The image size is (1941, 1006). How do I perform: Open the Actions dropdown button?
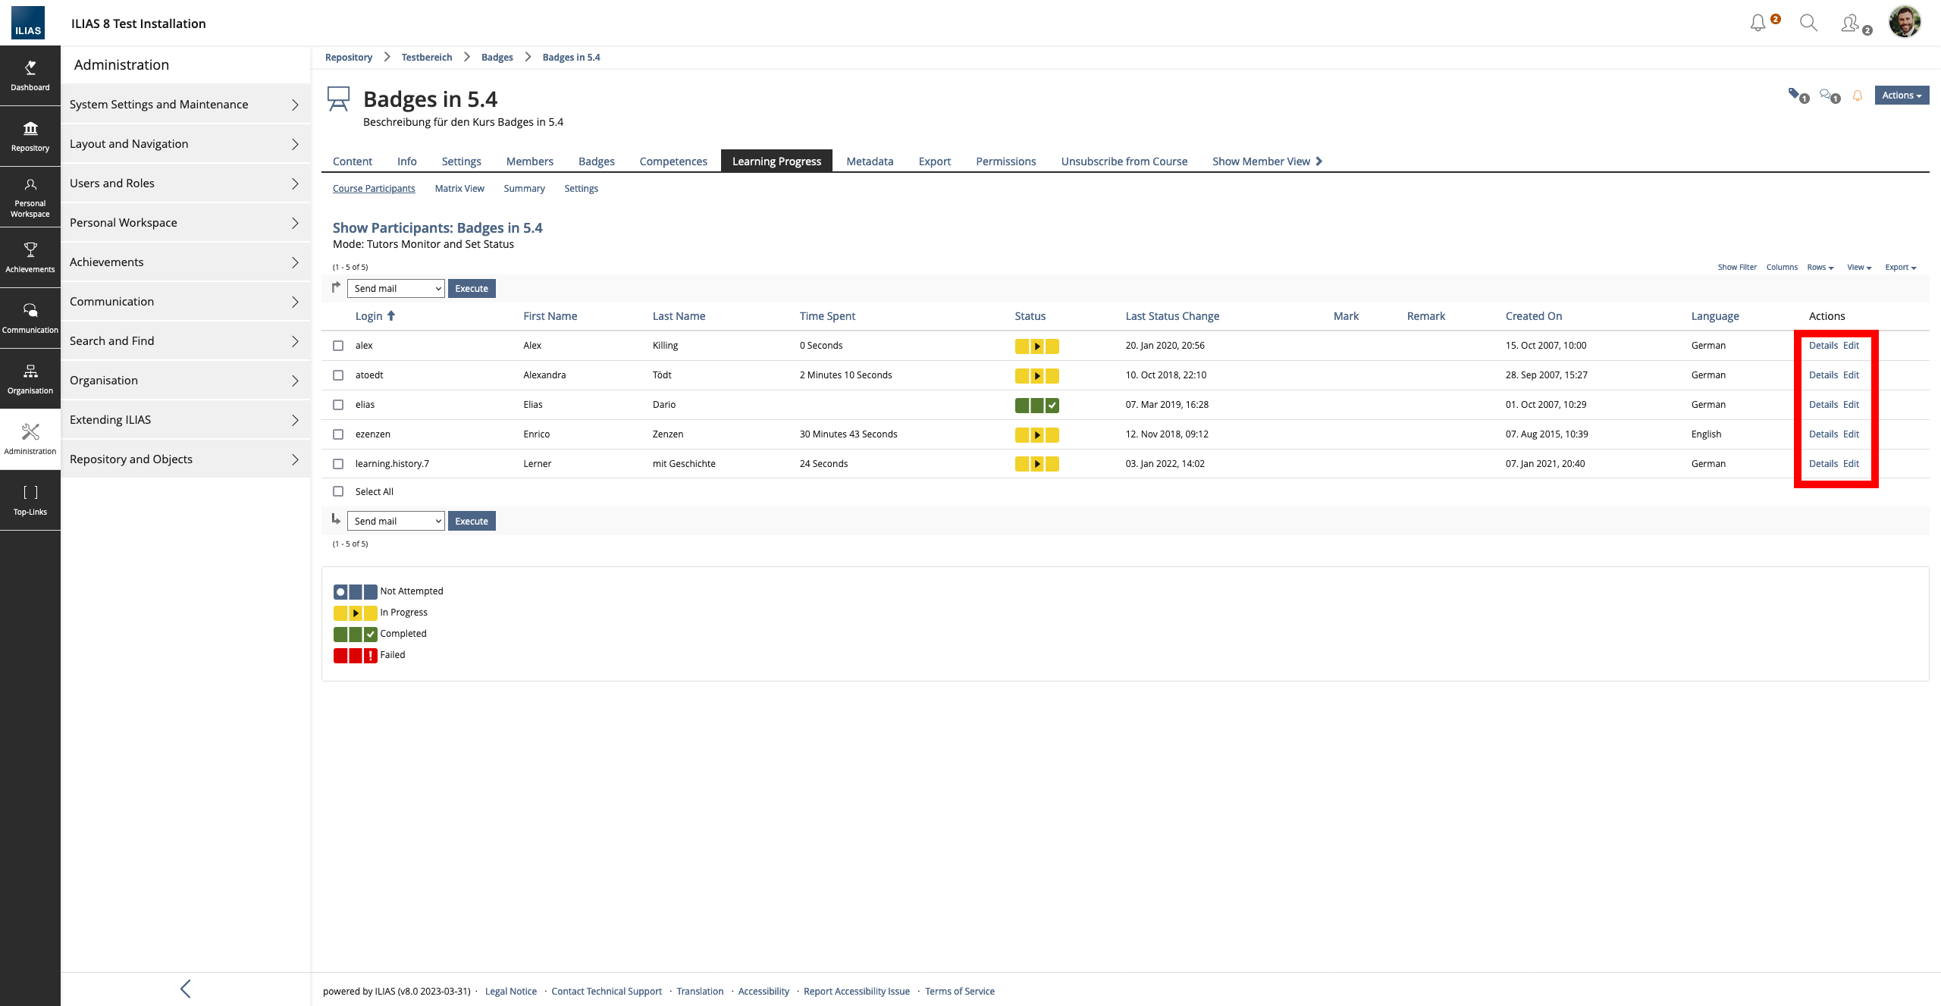tap(1901, 95)
